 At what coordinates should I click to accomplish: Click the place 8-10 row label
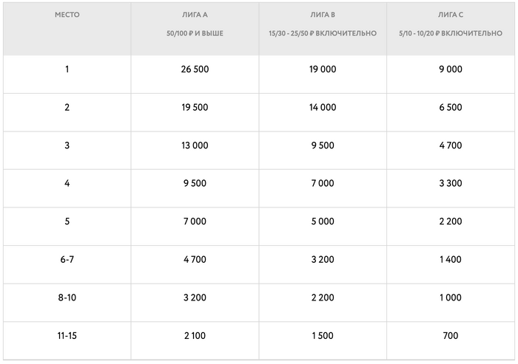[67, 298]
